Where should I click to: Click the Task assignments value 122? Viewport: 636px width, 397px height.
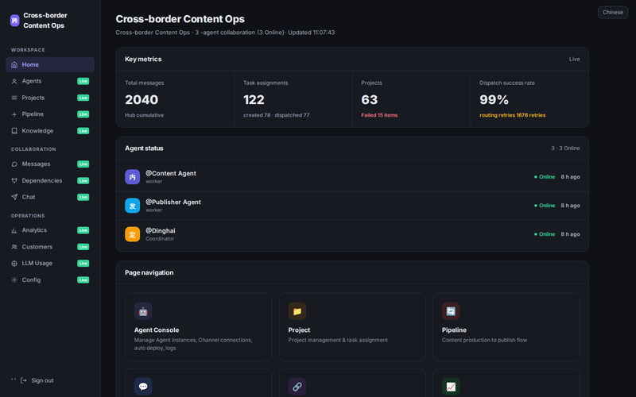[254, 100]
